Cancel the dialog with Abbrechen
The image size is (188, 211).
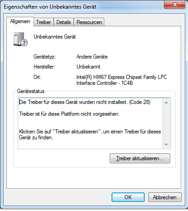point(165,197)
